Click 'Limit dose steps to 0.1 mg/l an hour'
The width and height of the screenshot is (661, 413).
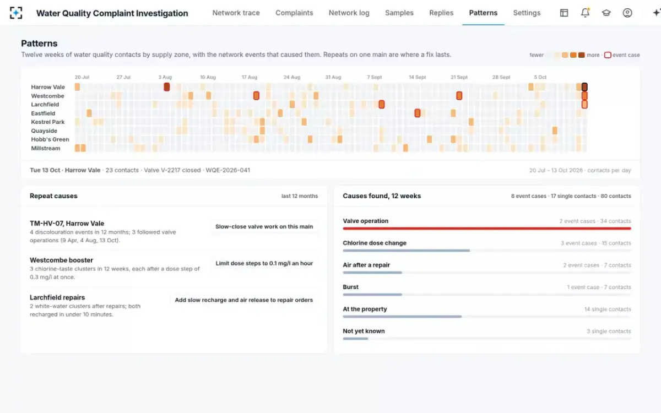pos(264,263)
